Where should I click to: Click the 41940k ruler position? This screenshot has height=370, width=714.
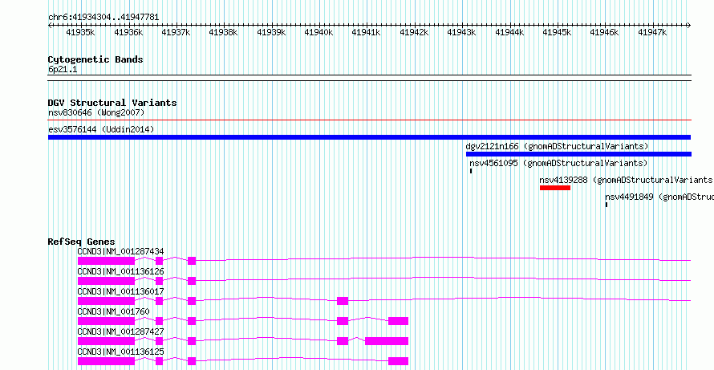318,32
